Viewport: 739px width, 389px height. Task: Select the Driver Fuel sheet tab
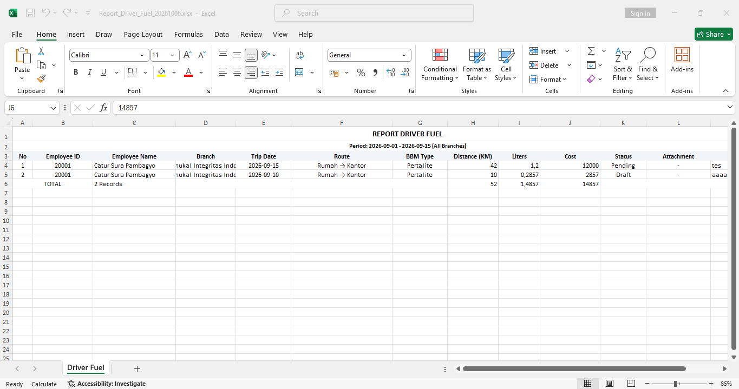pos(86,368)
